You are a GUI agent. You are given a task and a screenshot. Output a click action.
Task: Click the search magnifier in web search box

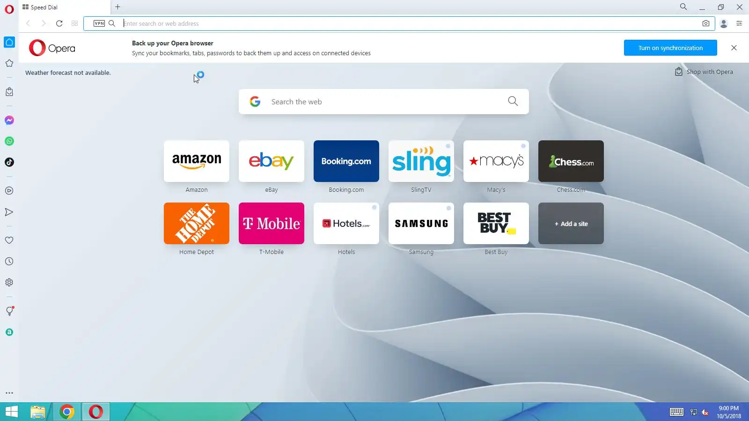(513, 101)
